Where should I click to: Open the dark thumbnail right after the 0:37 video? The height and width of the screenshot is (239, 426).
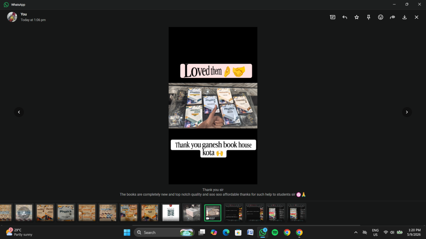point(234,213)
